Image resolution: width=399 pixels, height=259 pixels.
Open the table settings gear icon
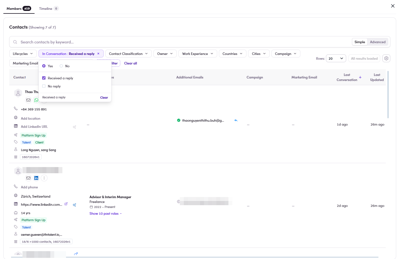(x=386, y=58)
